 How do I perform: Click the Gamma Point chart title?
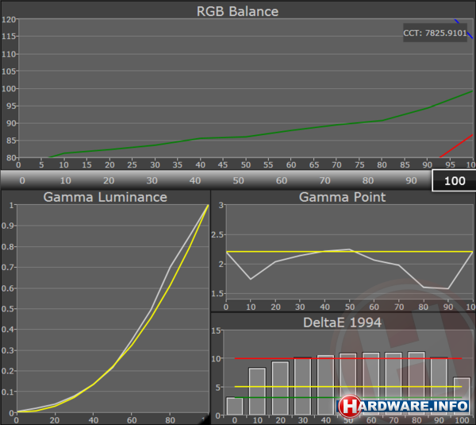click(342, 197)
